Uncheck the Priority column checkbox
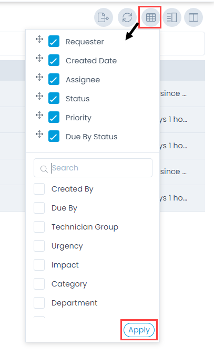The image size is (214, 363). pos(54,117)
